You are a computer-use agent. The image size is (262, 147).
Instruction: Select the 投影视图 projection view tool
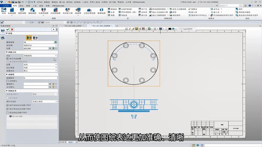click(x=22, y=10)
